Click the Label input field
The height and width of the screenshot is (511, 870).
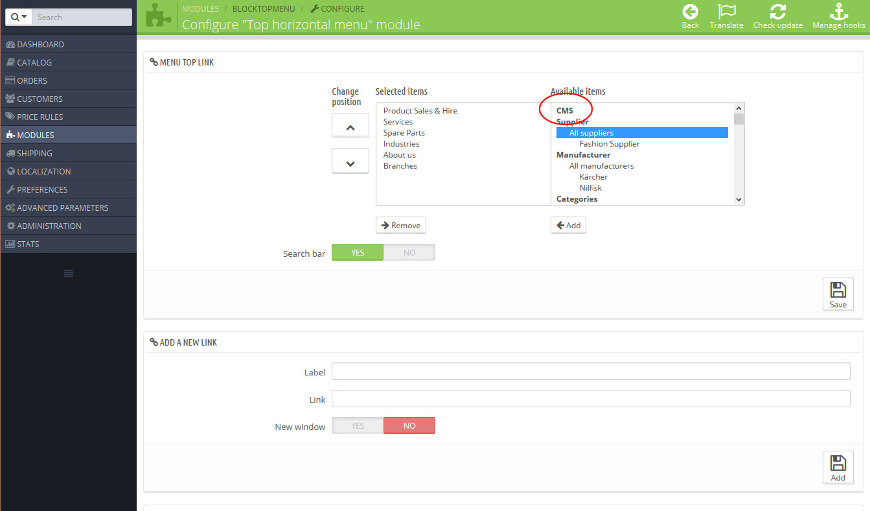point(591,372)
